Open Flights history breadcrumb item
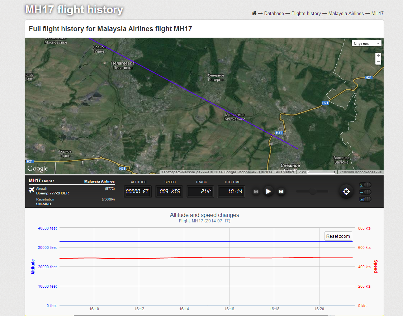This screenshot has width=403, height=316. click(x=306, y=13)
